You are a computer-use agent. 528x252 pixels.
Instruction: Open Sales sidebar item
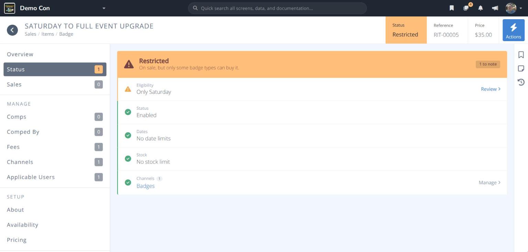coord(55,84)
